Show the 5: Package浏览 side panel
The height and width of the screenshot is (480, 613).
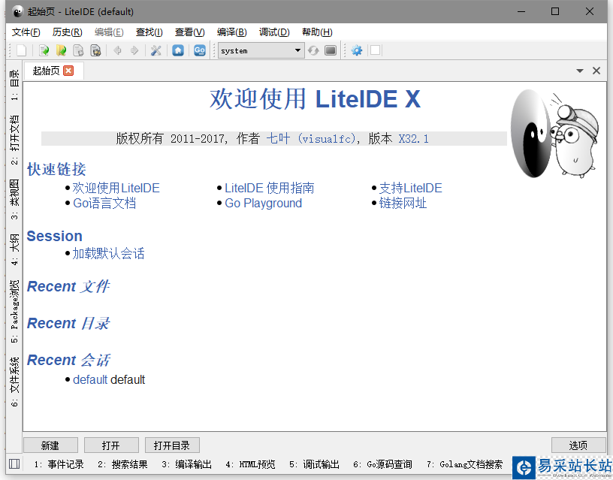click(x=14, y=311)
